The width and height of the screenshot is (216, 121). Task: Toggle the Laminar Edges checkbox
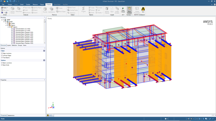point(2,56)
